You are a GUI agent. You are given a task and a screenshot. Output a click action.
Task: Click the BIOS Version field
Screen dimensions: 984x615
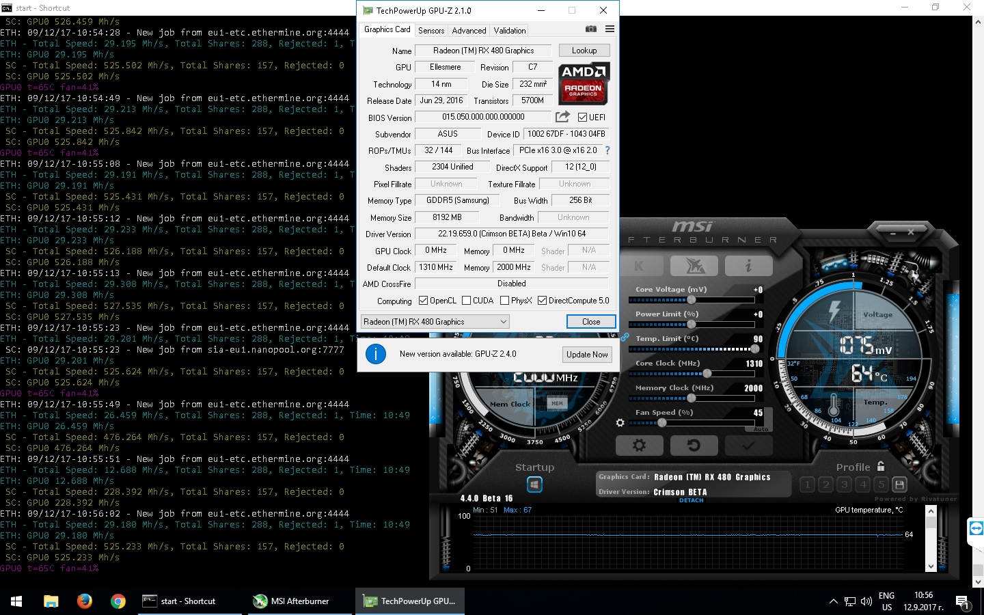(x=483, y=117)
